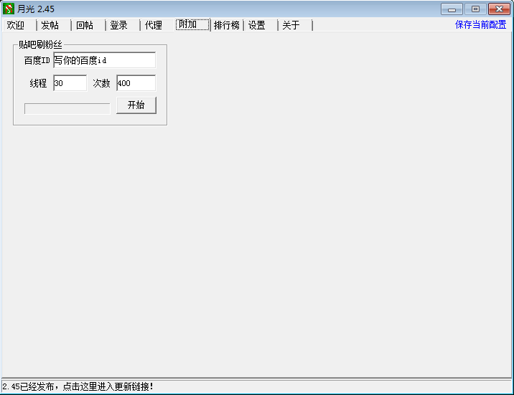Switch to the 发帖 tab
The width and height of the screenshot is (514, 395).
point(50,25)
